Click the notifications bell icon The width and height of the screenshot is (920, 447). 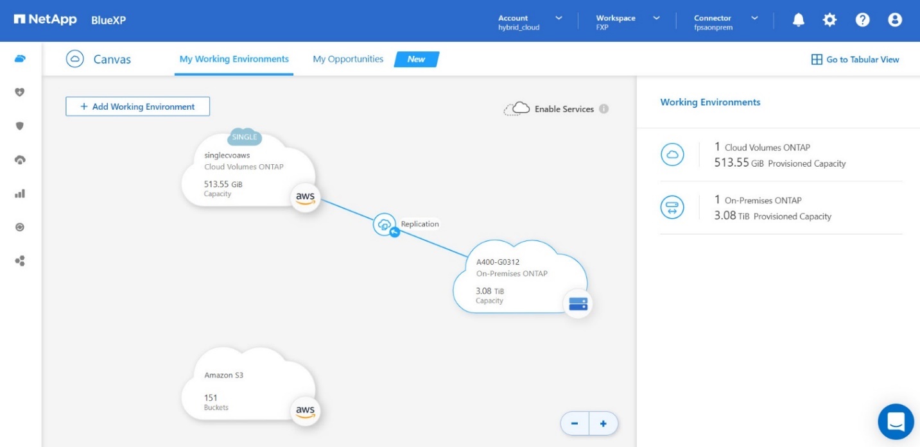(x=798, y=21)
